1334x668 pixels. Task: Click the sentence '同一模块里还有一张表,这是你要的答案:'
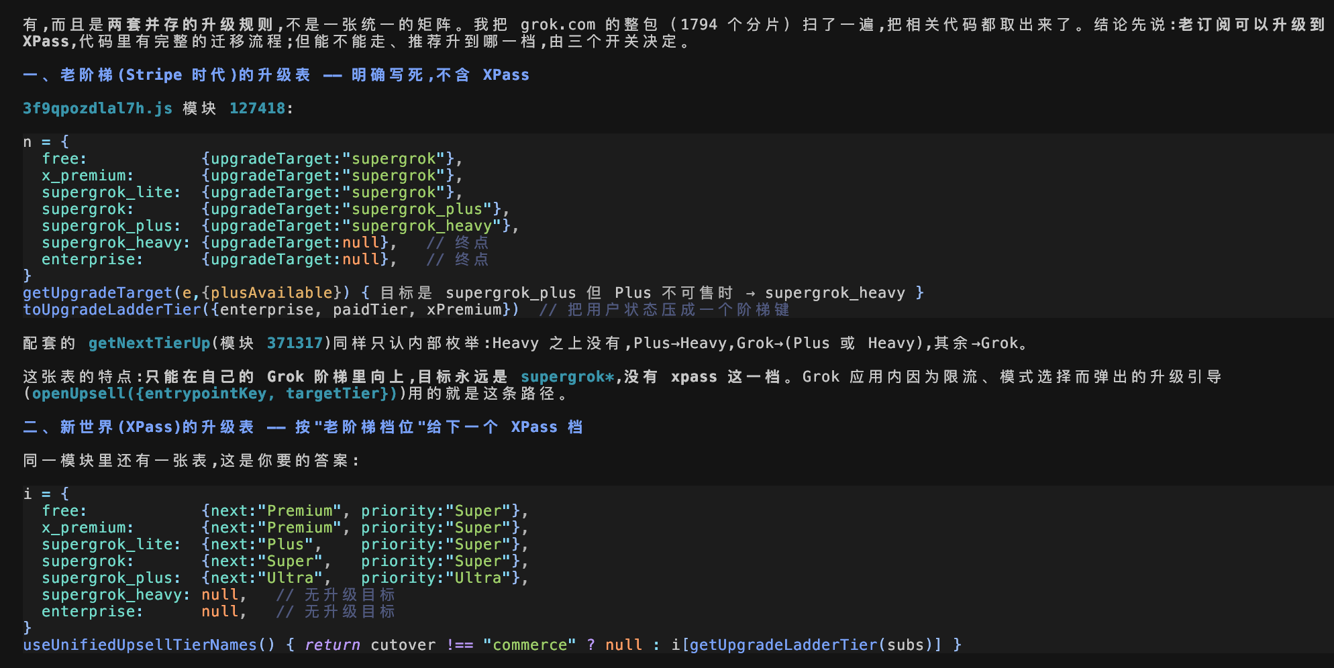pos(192,461)
